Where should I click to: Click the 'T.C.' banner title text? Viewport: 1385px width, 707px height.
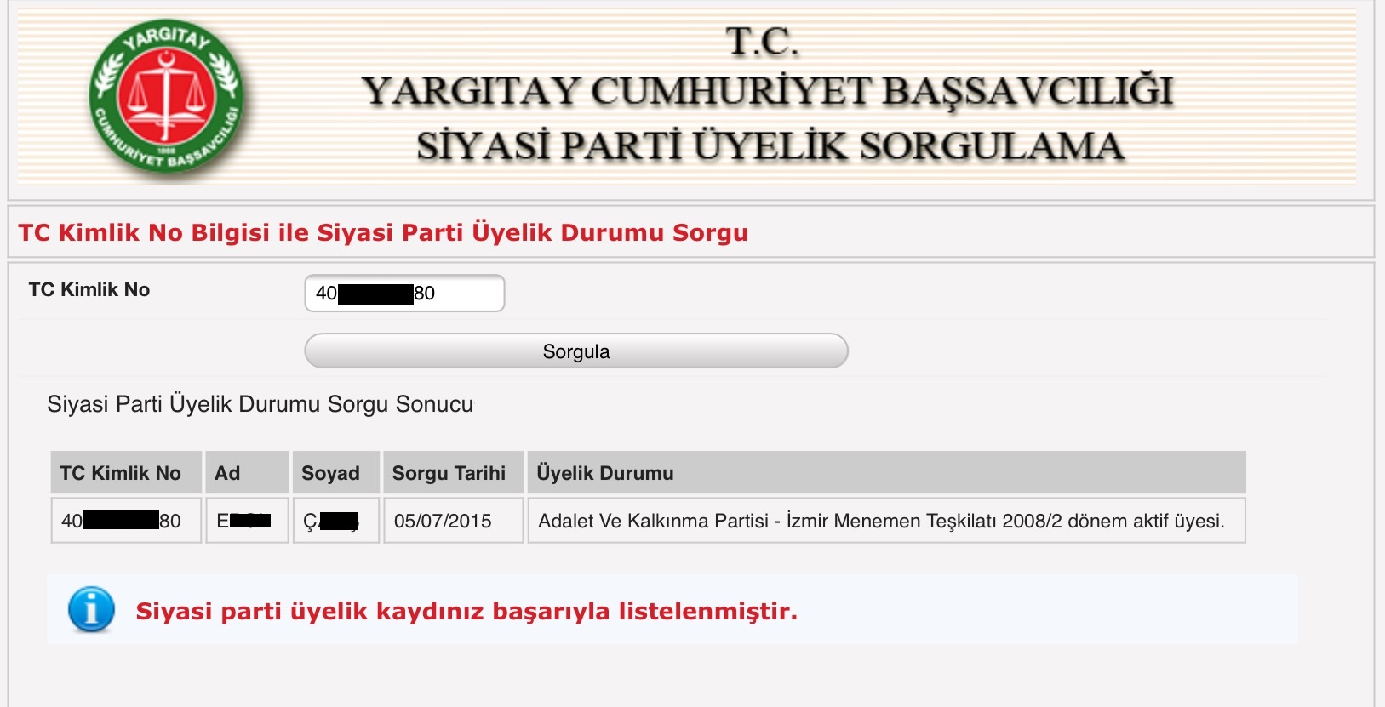point(762,42)
